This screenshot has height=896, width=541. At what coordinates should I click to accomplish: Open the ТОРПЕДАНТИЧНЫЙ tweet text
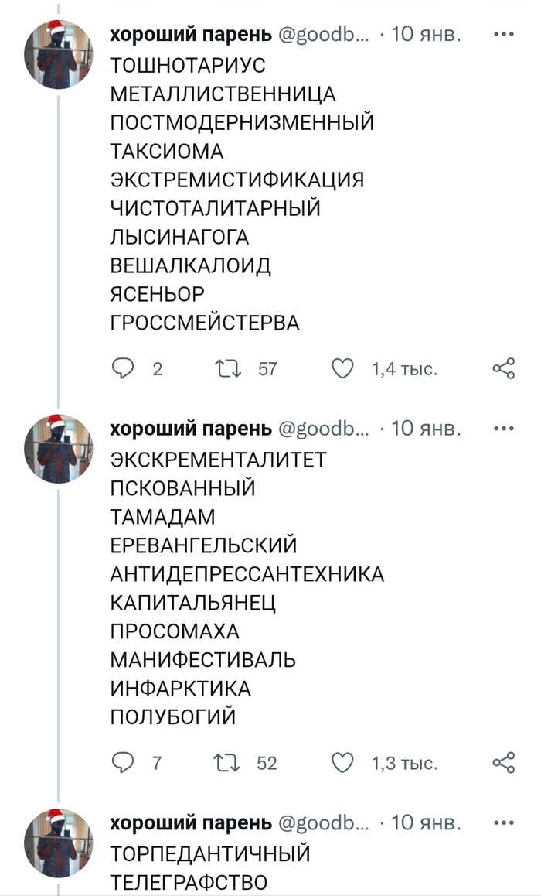click(210, 853)
